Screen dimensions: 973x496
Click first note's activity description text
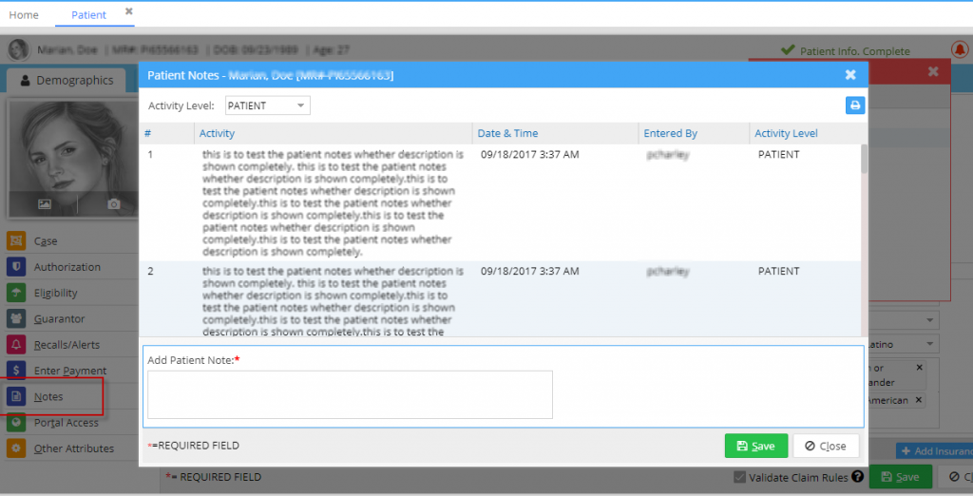(x=333, y=203)
